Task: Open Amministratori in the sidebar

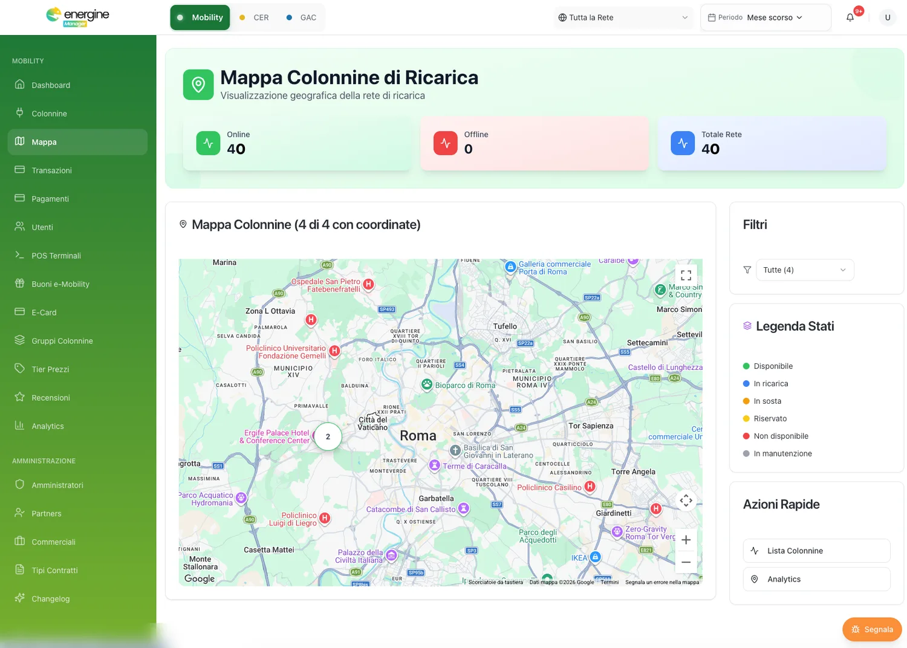Action: (77, 485)
